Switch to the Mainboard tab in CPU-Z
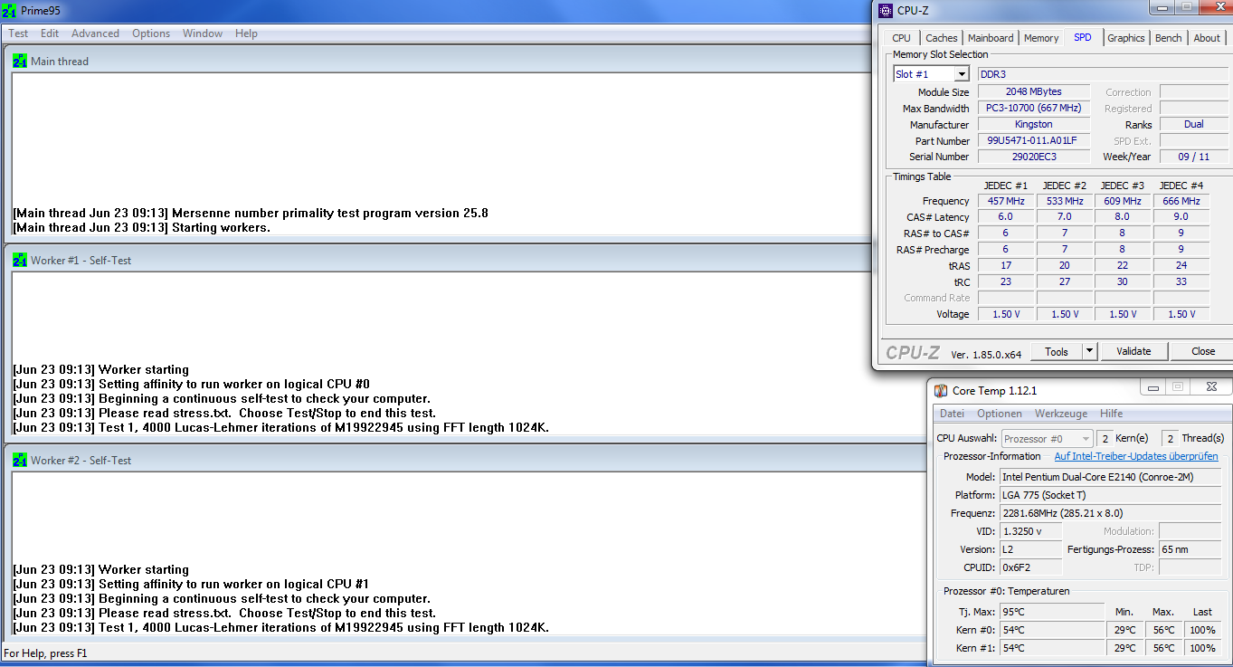 pos(991,38)
